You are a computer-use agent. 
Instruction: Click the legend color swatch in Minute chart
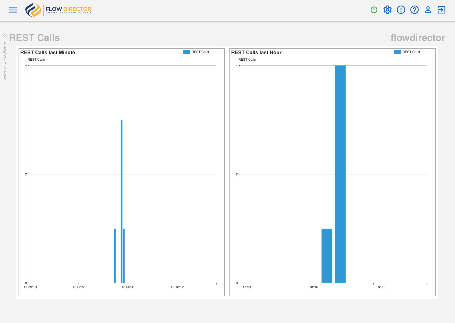[x=186, y=52]
